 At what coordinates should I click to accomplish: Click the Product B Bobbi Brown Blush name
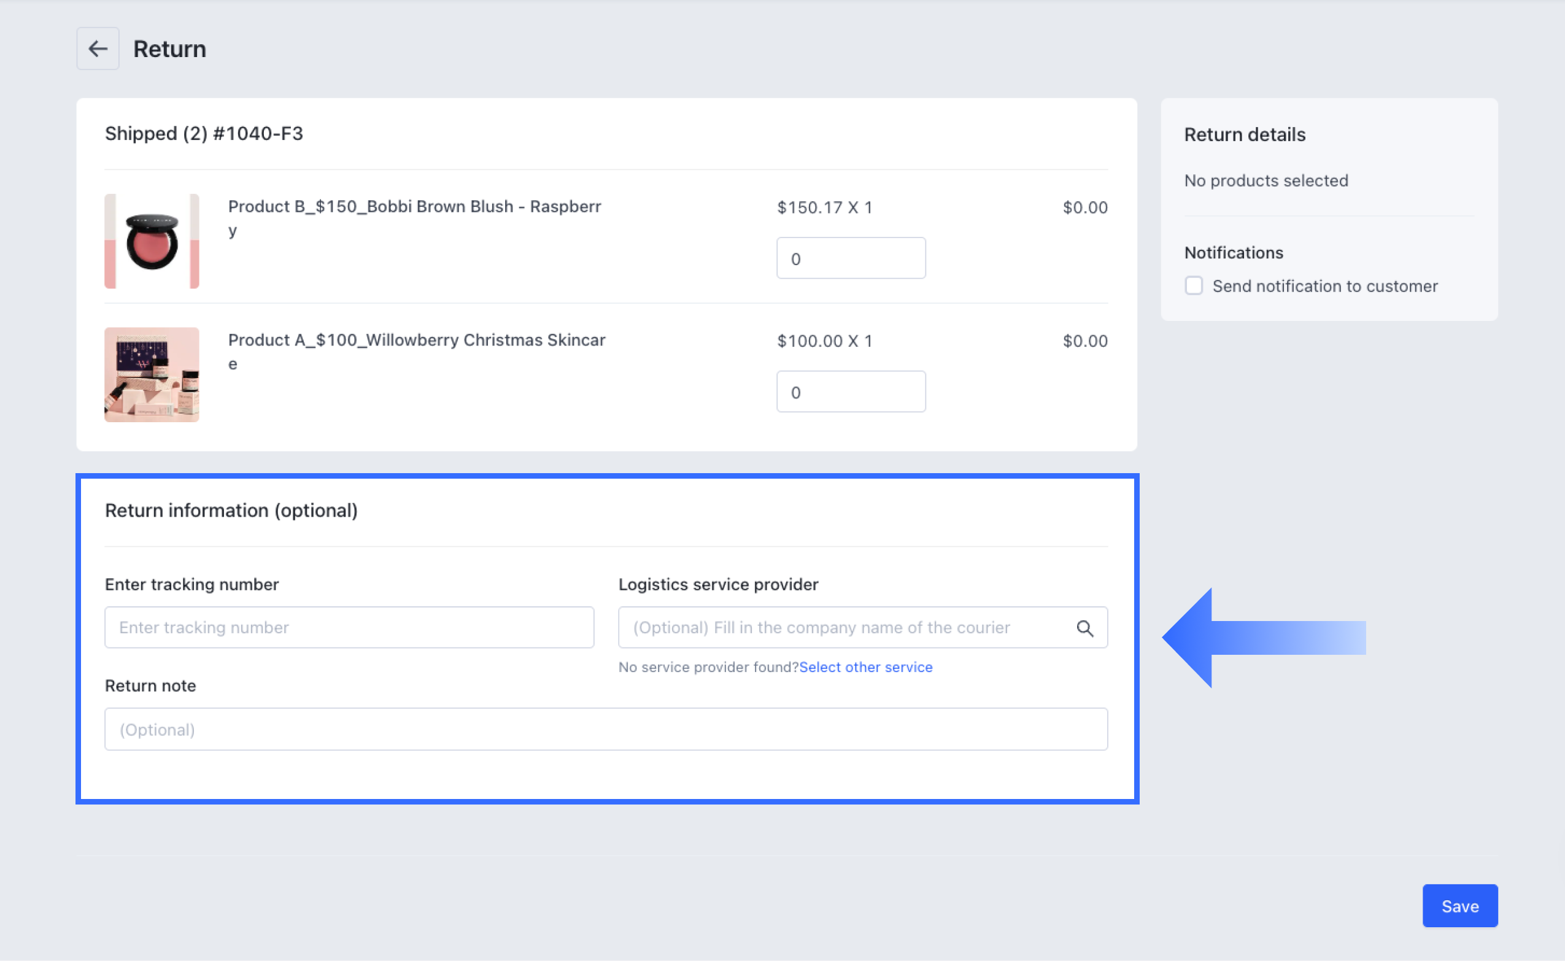pyautogui.click(x=414, y=207)
